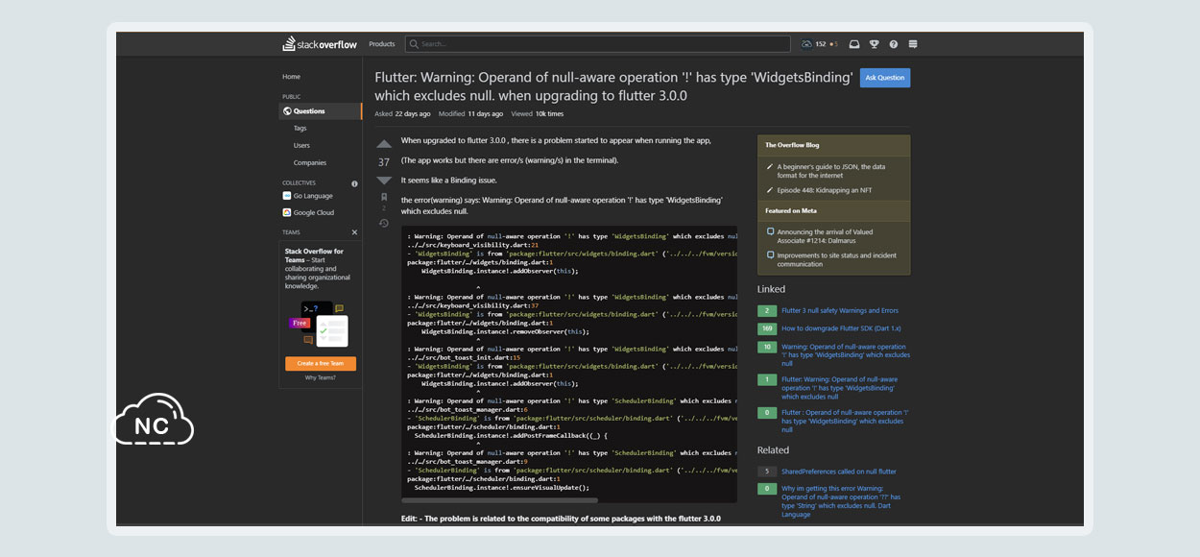The image size is (1200, 557).
Task: Open Tags in left sidebar
Action: [x=300, y=129]
